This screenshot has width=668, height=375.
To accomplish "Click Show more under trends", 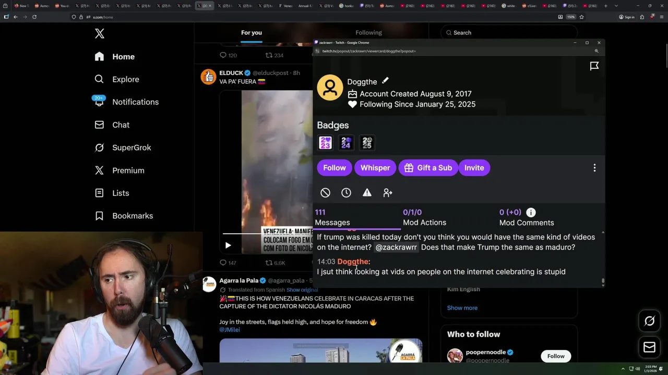I will pyautogui.click(x=462, y=308).
